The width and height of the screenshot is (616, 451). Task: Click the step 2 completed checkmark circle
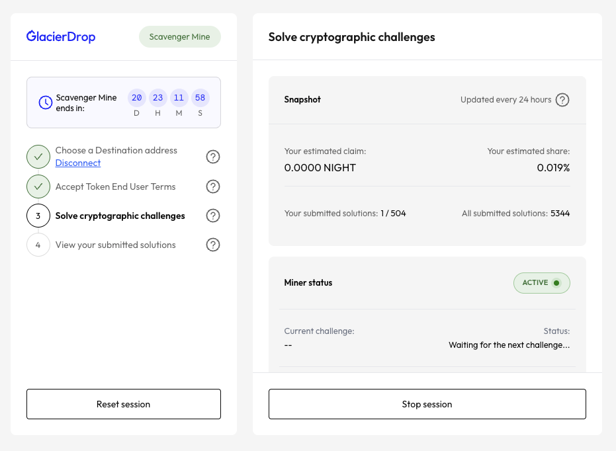point(38,186)
